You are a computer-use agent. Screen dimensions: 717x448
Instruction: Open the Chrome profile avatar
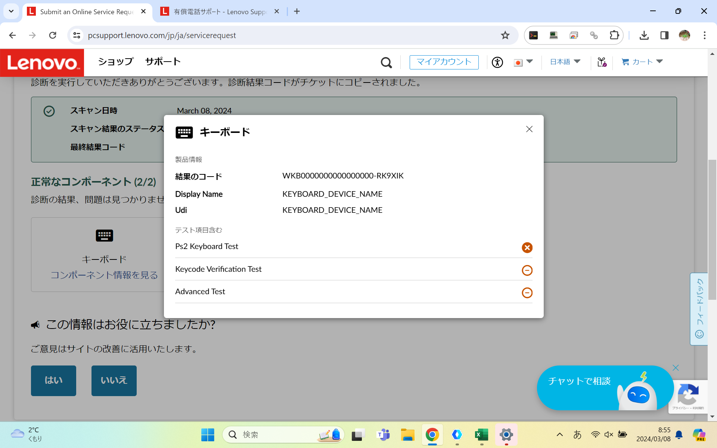click(x=684, y=35)
